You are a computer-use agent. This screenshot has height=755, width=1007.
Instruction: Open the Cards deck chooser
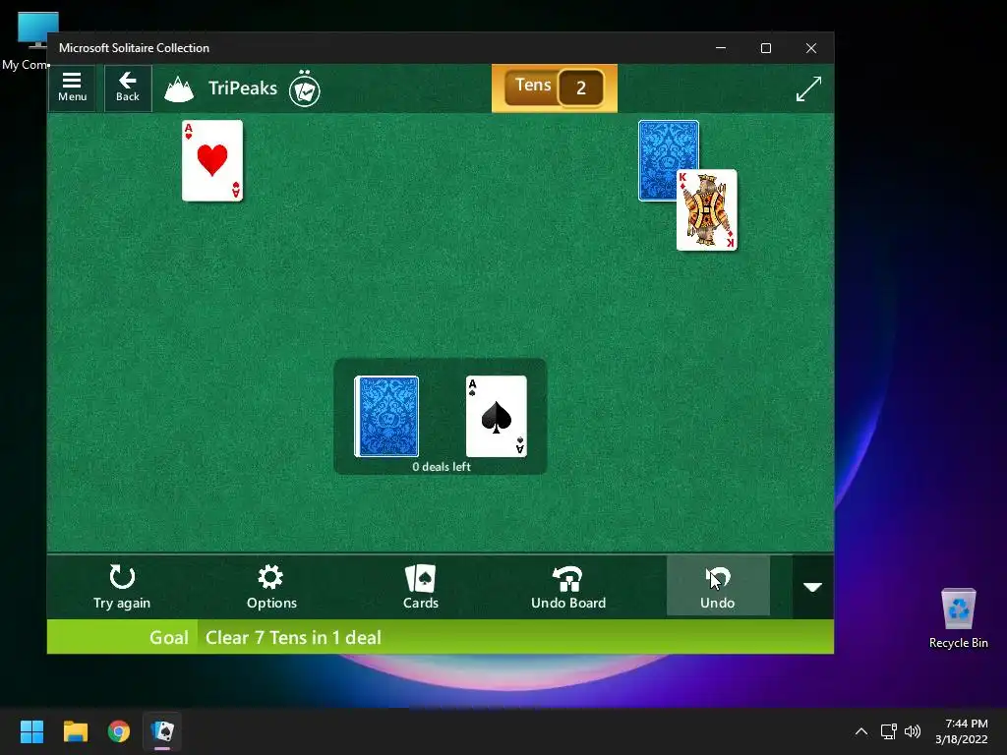(x=421, y=586)
